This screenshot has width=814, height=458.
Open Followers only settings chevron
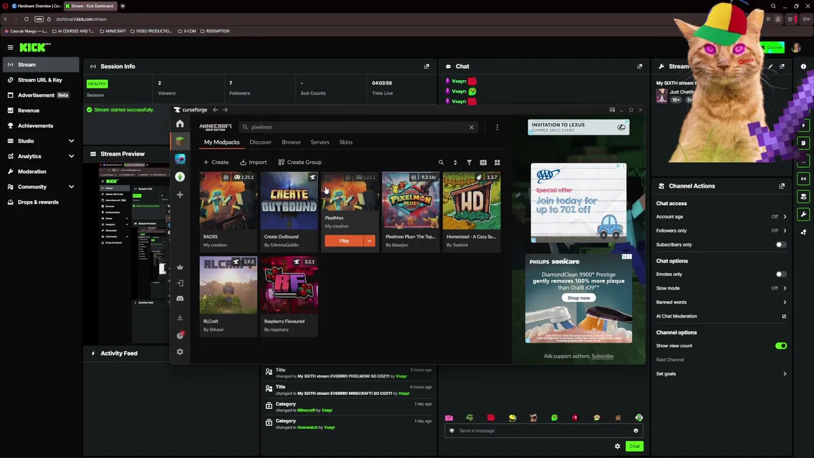[784, 231]
